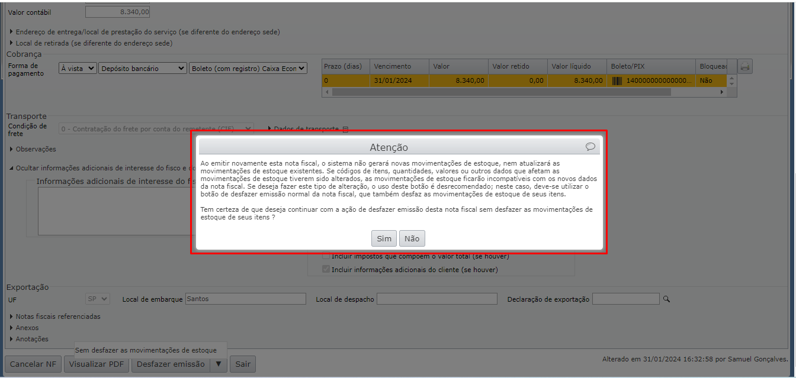The width and height of the screenshot is (796, 378).
Task: Open the Depósito bancário dropdown
Action: pos(143,69)
